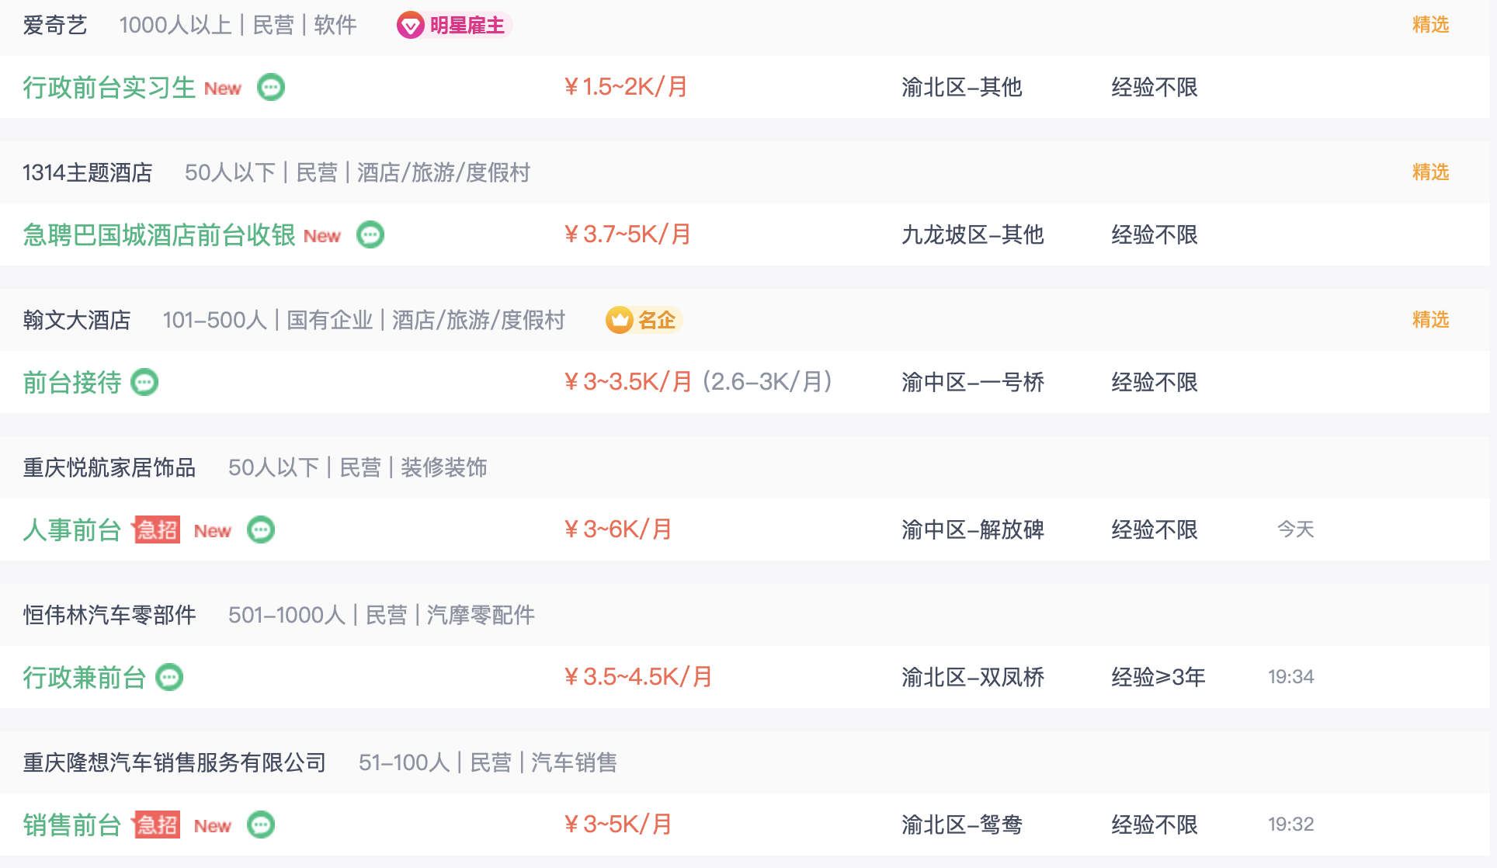This screenshot has width=1497, height=868.
Task: Click the 急招 tag on 销售前台
Action: point(158,825)
